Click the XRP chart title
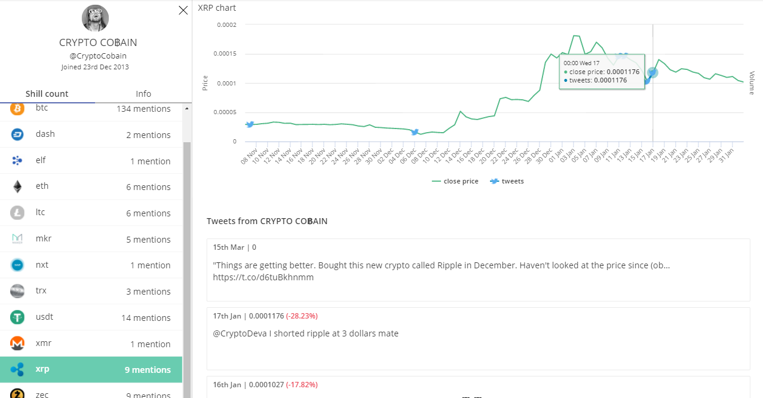Image resolution: width=763 pixels, height=398 pixels. [216, 8]
